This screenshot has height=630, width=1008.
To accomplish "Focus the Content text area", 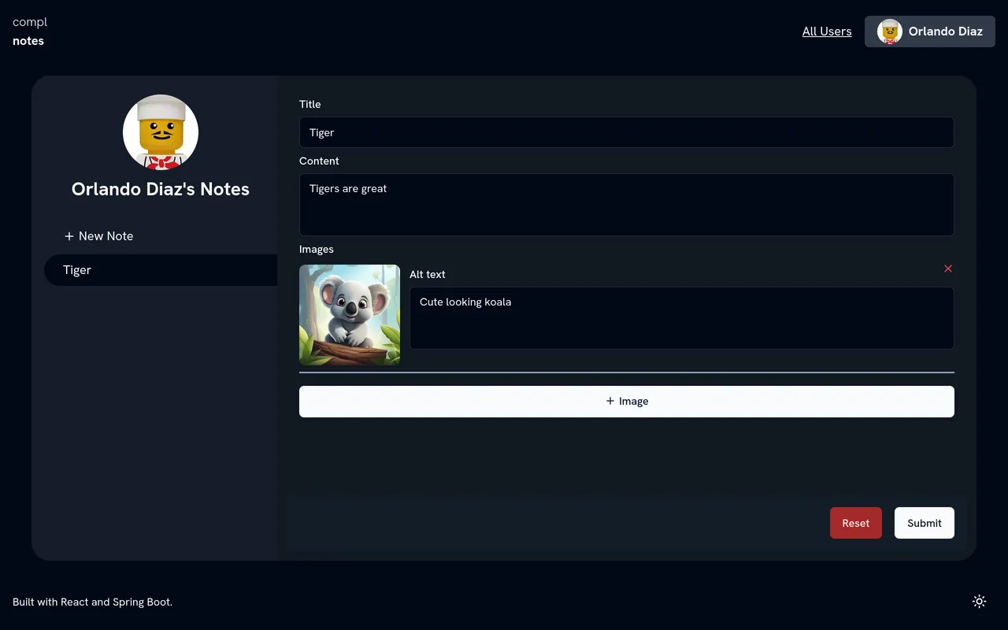I will click(x=626, y=205).
